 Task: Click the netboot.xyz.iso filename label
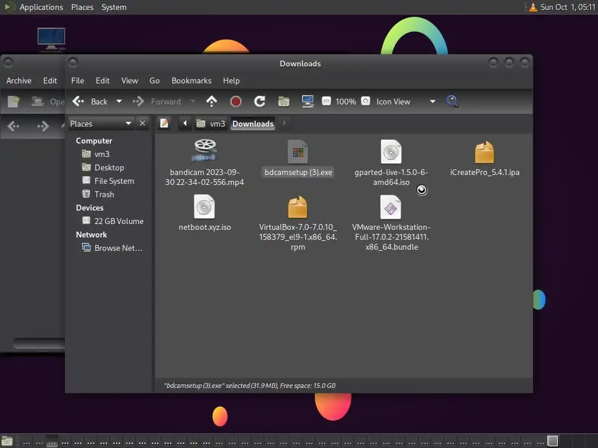[x=205, y=227]
